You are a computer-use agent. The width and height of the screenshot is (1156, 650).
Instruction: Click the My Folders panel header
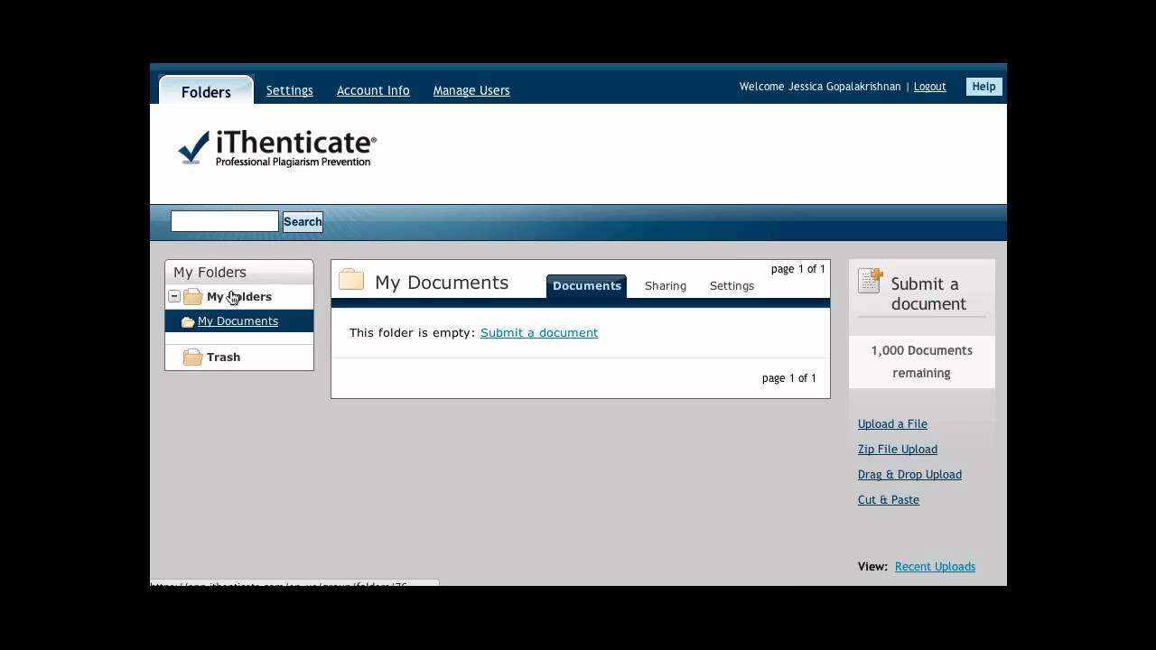(x=239, y=272)
